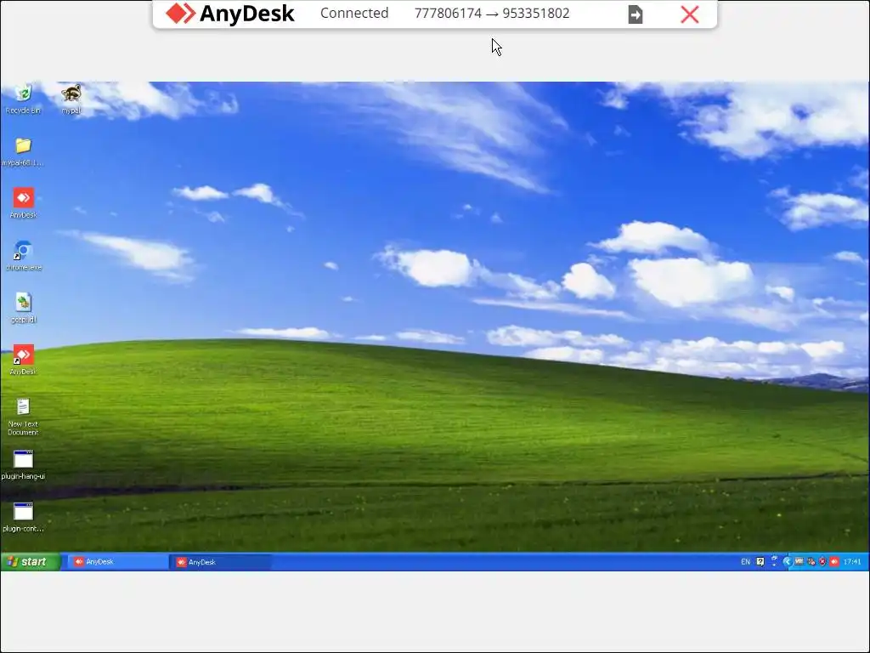870x653 pixels.
Task: Click the 17:41 taskbar clock
Action: [x=851, y=562]
